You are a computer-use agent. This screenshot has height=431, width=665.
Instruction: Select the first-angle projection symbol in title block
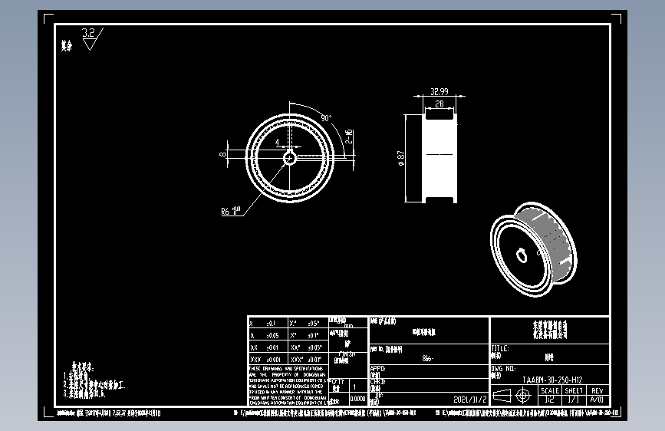(x=502, y=396)
